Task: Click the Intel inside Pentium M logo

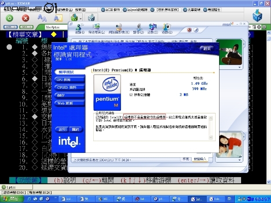Action: click(107, 93)
